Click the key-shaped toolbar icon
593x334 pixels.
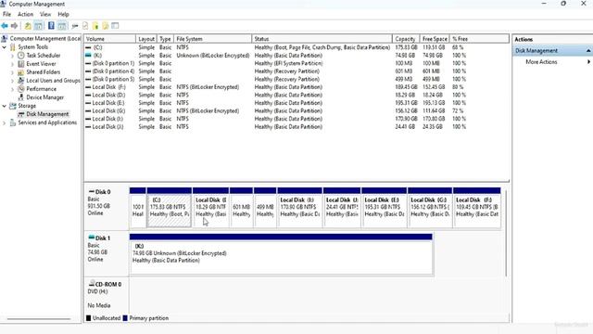(x=75, y=26)
